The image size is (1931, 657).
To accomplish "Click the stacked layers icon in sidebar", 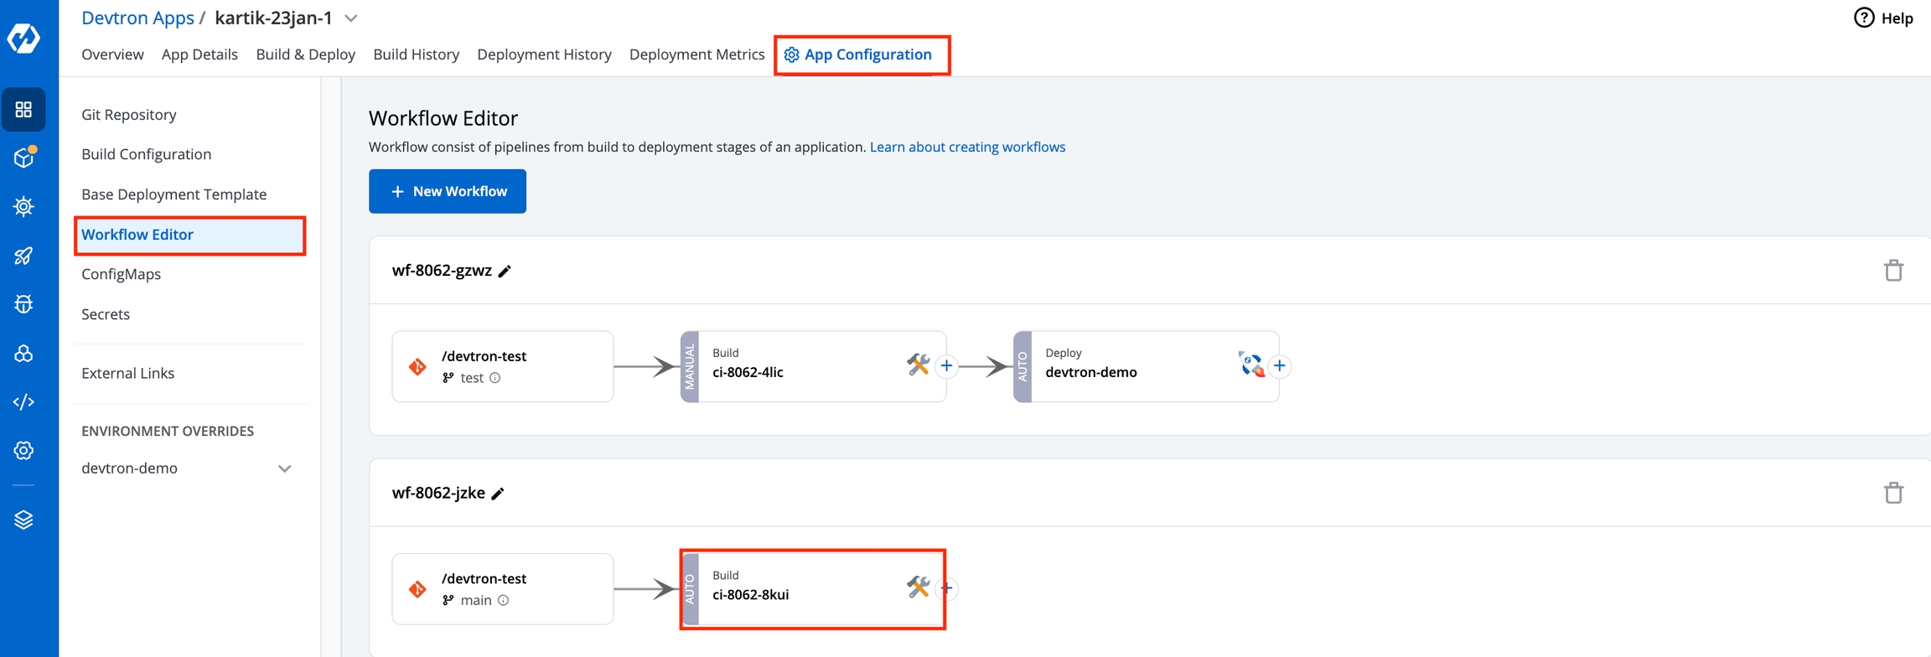I will [x=23, y=520].
